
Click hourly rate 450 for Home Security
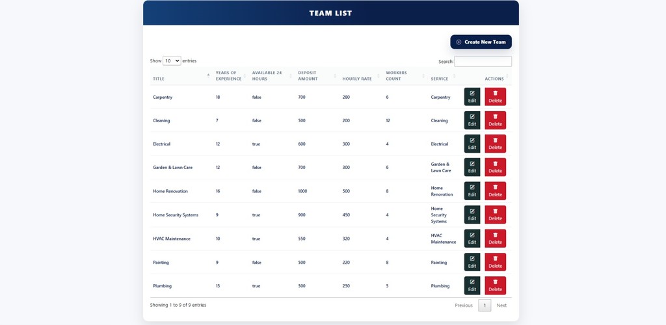point(346,215)
